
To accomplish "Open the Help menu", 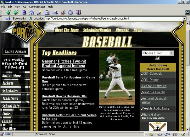I will click(50, 7).
